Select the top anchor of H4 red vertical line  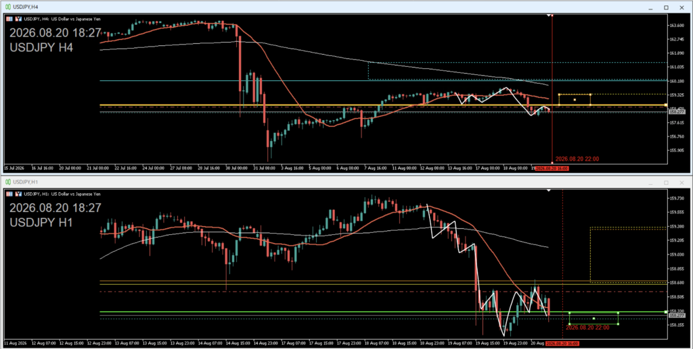tap(552, 16)
